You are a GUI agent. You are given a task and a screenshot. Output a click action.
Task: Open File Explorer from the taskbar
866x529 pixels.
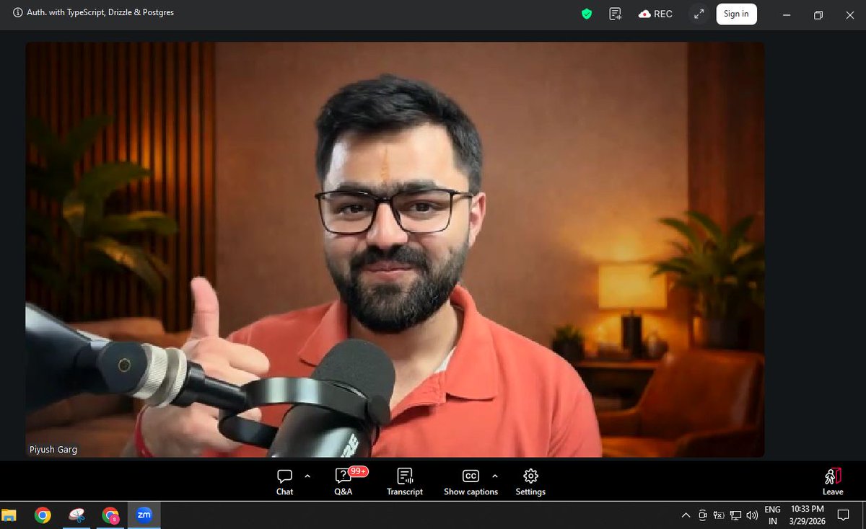[9, 515]
